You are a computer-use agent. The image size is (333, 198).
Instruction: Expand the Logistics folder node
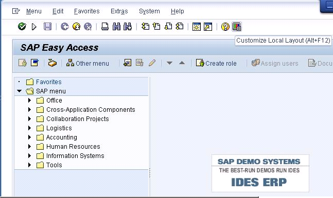pyautogui.click(x=29, y=128)
